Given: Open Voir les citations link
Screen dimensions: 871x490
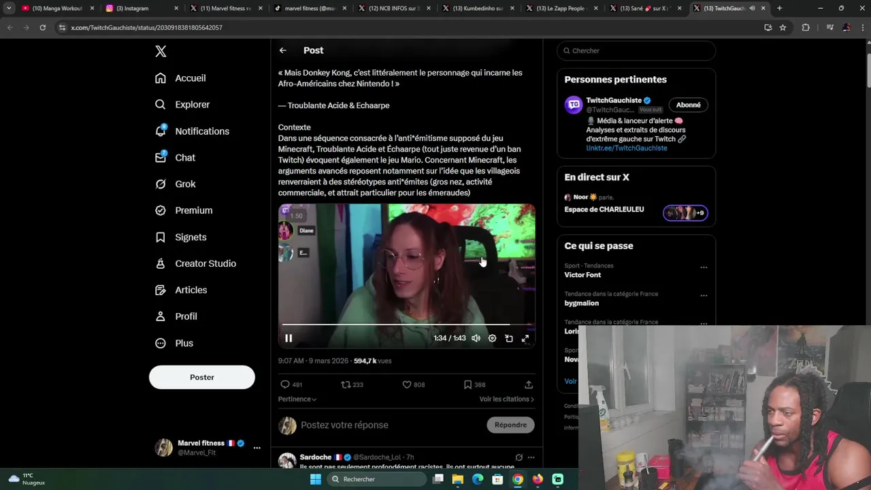Looking at the screenshot, I should point(506,399).
